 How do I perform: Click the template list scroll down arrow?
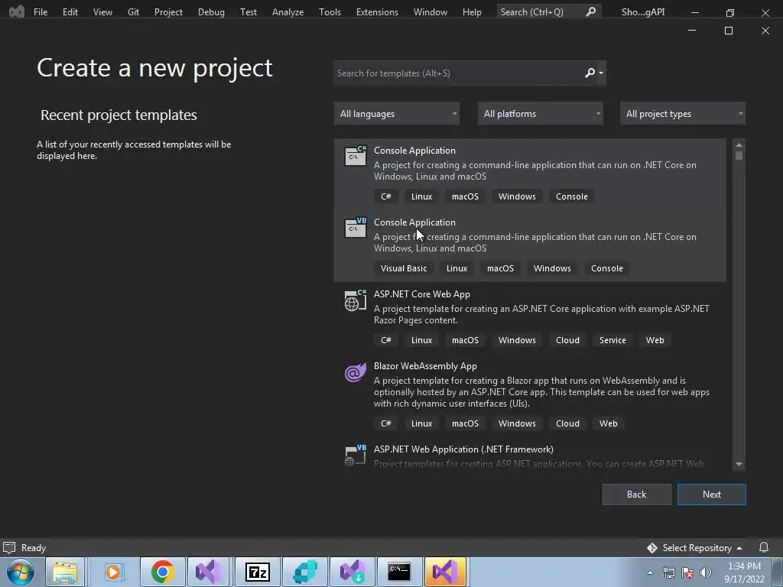(x=739, y=464)
